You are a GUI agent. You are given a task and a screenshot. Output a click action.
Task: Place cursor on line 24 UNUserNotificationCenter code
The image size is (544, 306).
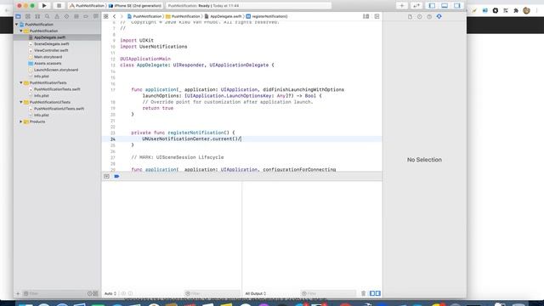pyautogui.click(x=191, y=139)
